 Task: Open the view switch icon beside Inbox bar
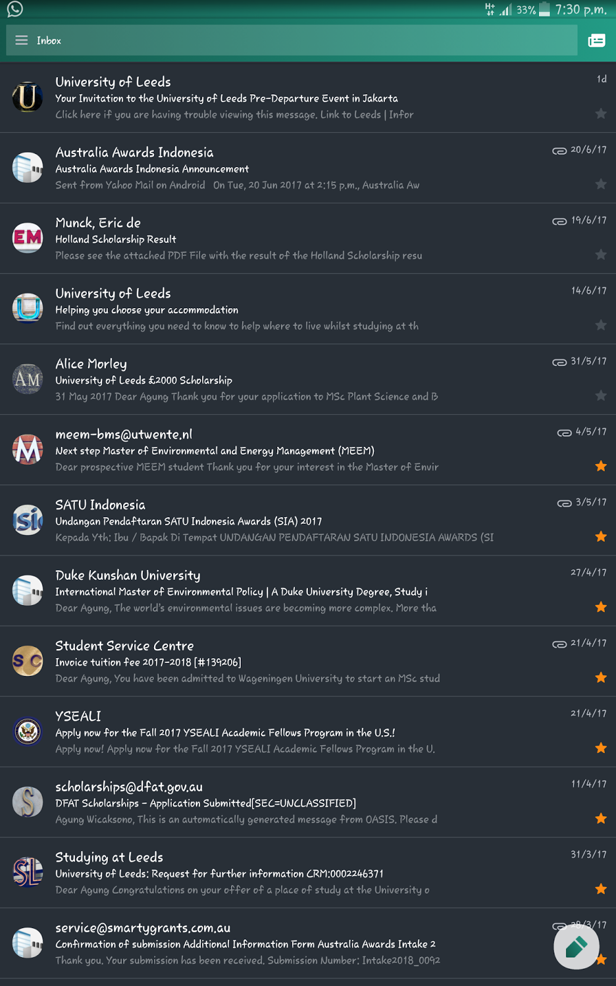point(596,41)
